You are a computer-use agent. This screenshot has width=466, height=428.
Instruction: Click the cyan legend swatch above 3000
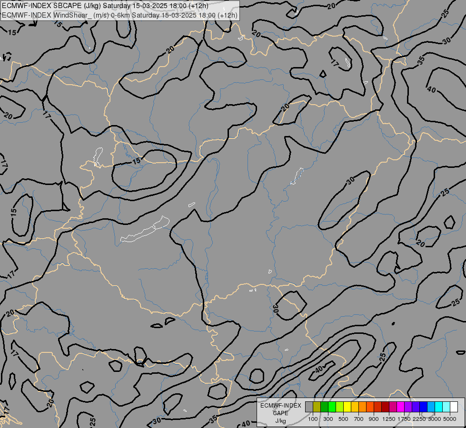click(x=439, y=407)
